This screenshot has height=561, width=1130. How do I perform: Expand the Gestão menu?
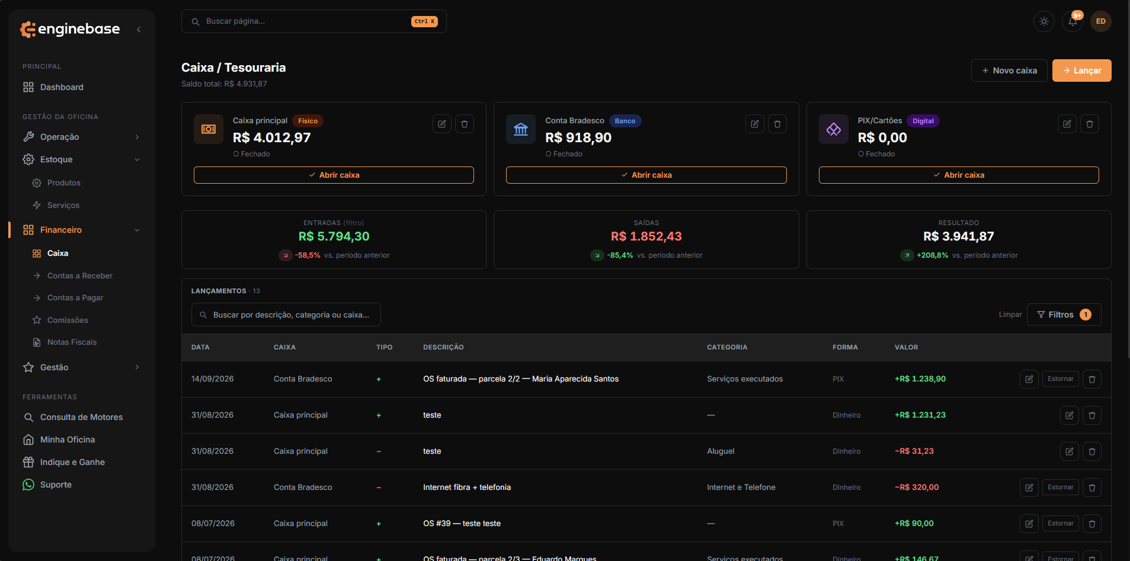(x=82, y=367)
